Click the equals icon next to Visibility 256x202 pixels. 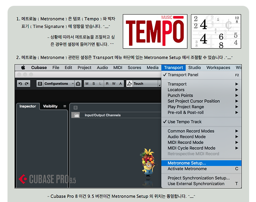click(65, 106)
